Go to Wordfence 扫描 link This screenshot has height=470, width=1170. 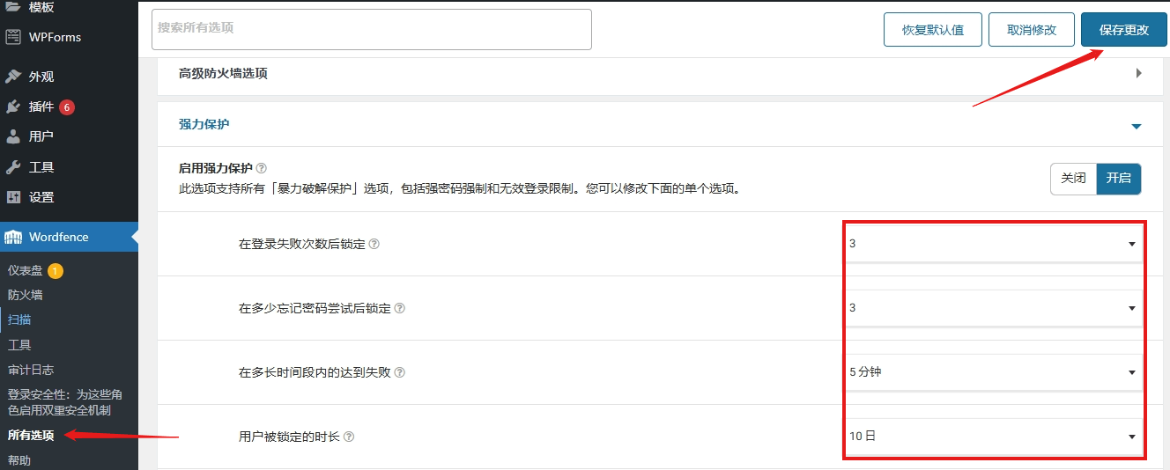[x=19, y=320]
